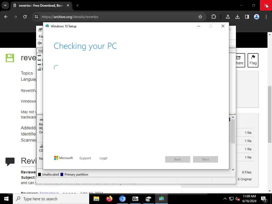Click the taskbar search box
This screenshot has width=272, height=204.
pos(51,199)
